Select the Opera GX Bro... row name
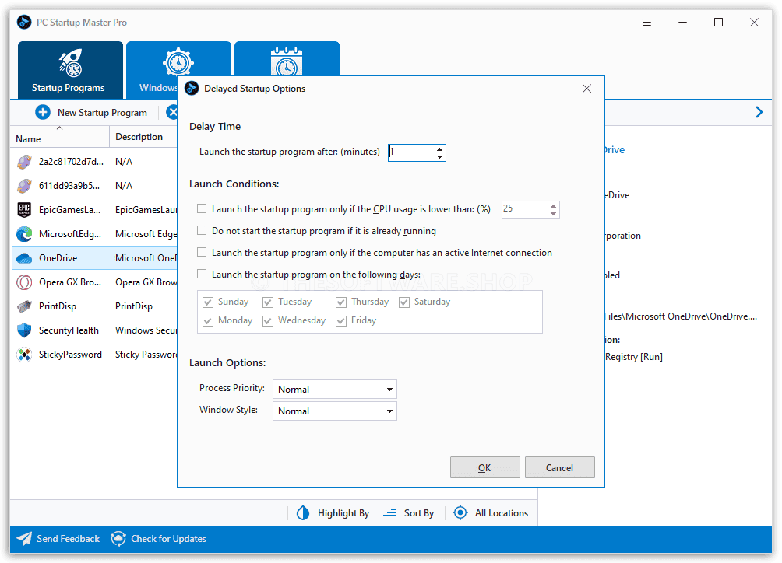The width and height of the screenshot is (782, 563). 70,282
